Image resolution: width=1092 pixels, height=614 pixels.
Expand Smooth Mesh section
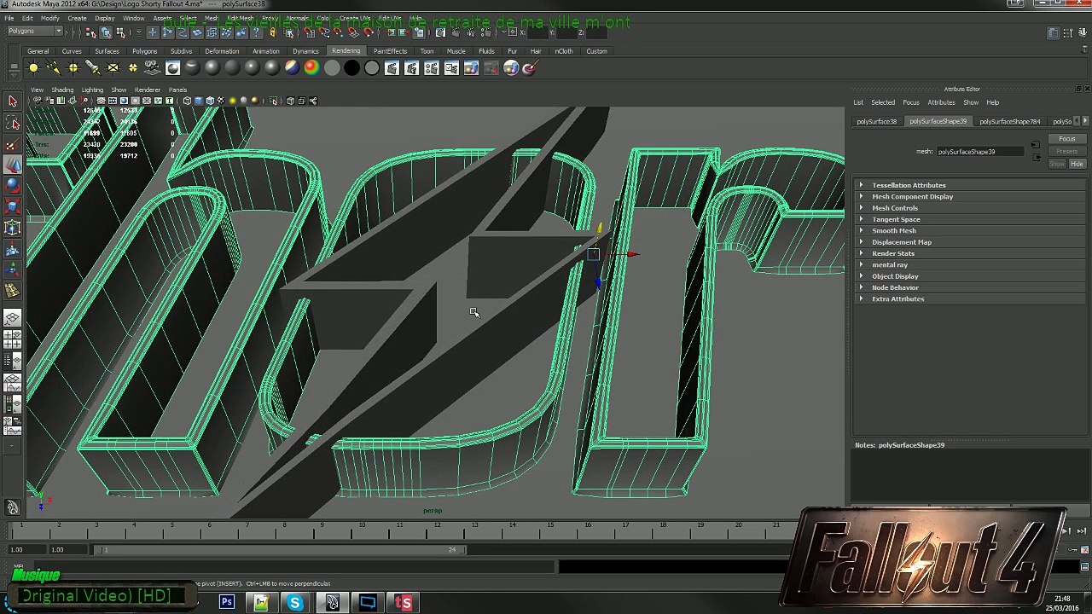[969, 231]
